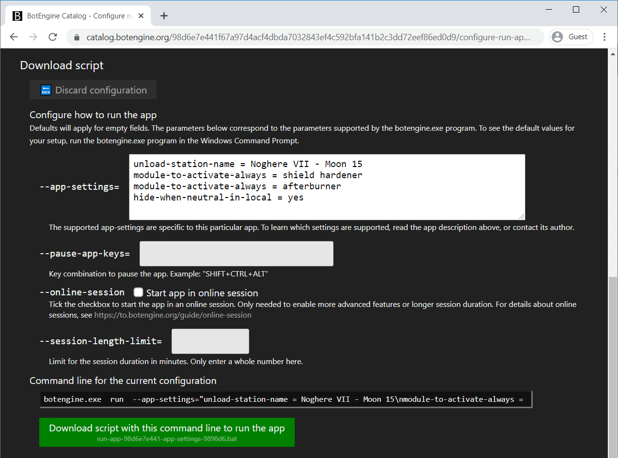This screenshot has height=458, width=618.
Task: Open the online-session guide link
Action: click(173, 315)
